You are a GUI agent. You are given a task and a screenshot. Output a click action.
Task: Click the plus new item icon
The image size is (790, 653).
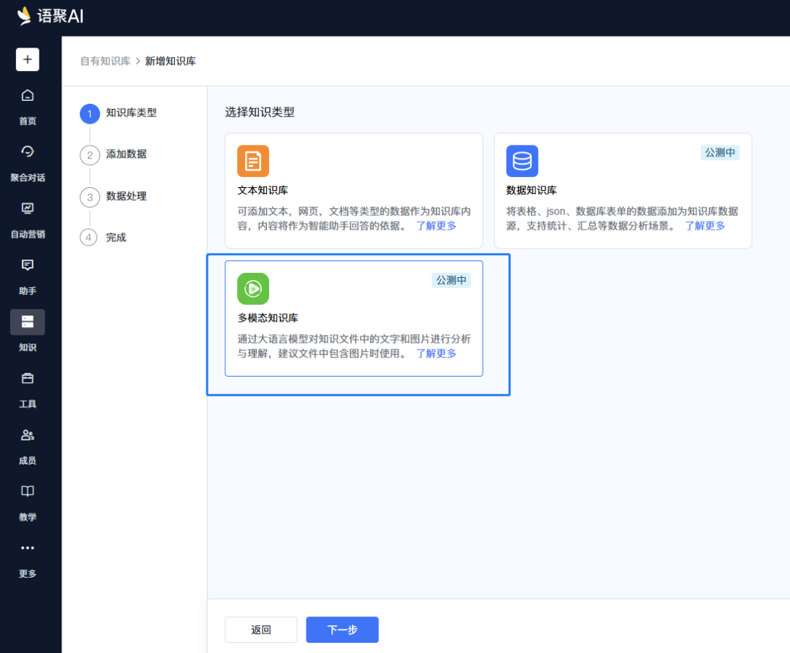(x=28, y=59)
